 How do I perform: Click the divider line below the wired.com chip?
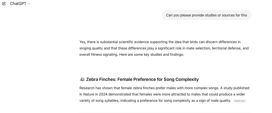coord(165,112)
